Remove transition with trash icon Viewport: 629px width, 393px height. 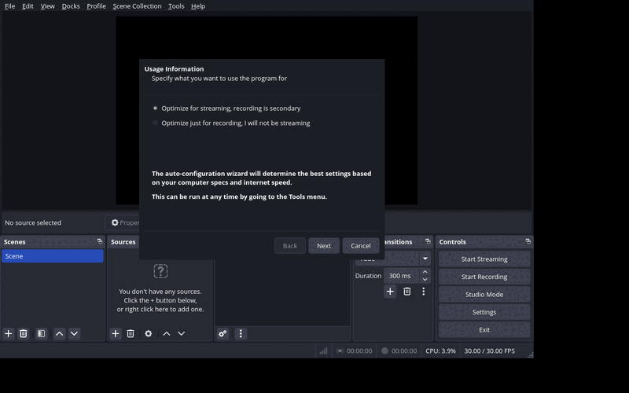click(406, 292)
